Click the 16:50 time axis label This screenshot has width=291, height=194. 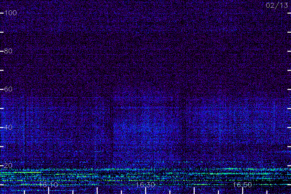click(242, 185)
